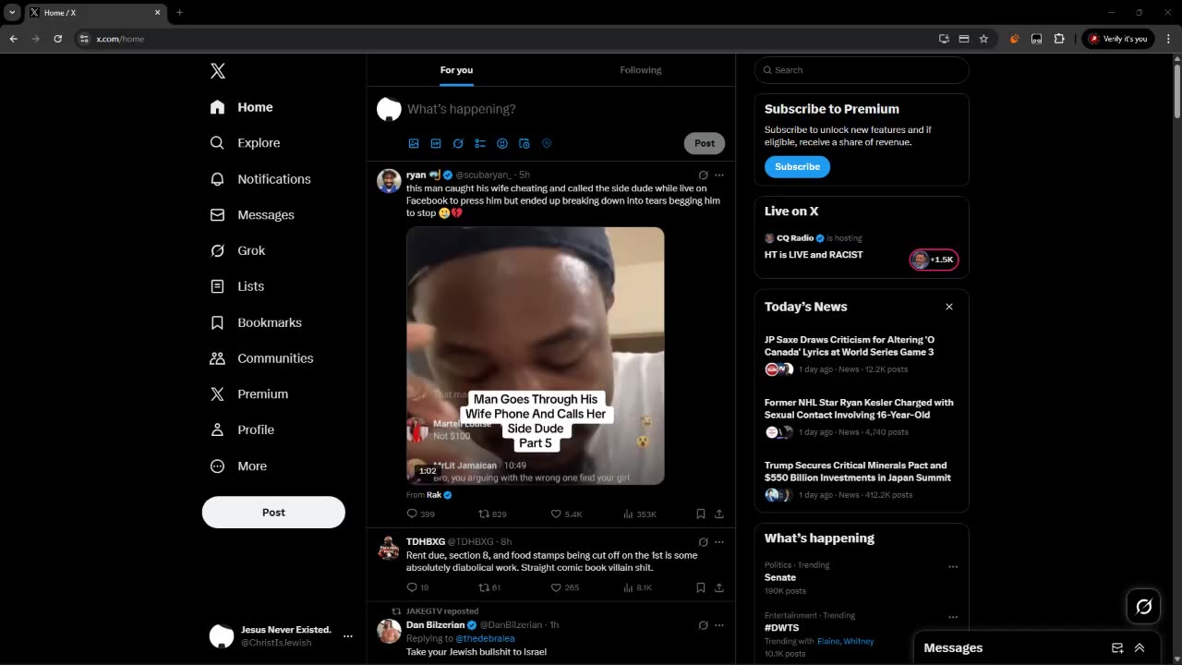Switch to the For you tab
Image resolution: width=1182 pixels, height=665 pixels.
point(456,70)
